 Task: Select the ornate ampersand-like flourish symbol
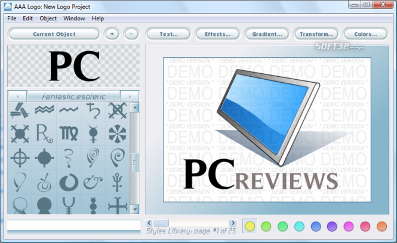pos(93,182)
